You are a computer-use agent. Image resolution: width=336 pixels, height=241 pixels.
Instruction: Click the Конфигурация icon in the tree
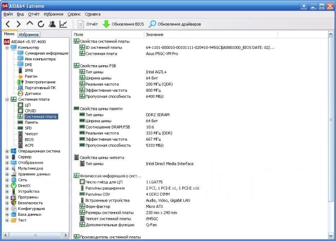14,208
